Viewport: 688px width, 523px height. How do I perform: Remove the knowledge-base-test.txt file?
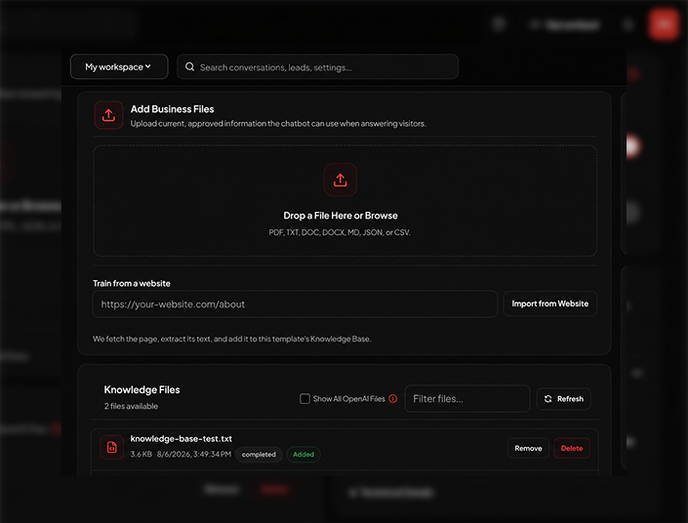(x=528, y=448)
